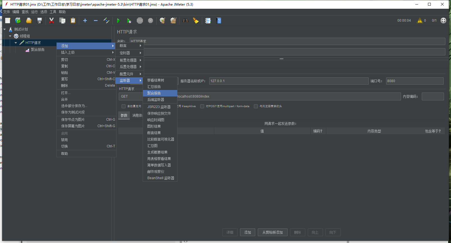
Task: Click the remote engine status icon at far right
Action: click(443, 21)
